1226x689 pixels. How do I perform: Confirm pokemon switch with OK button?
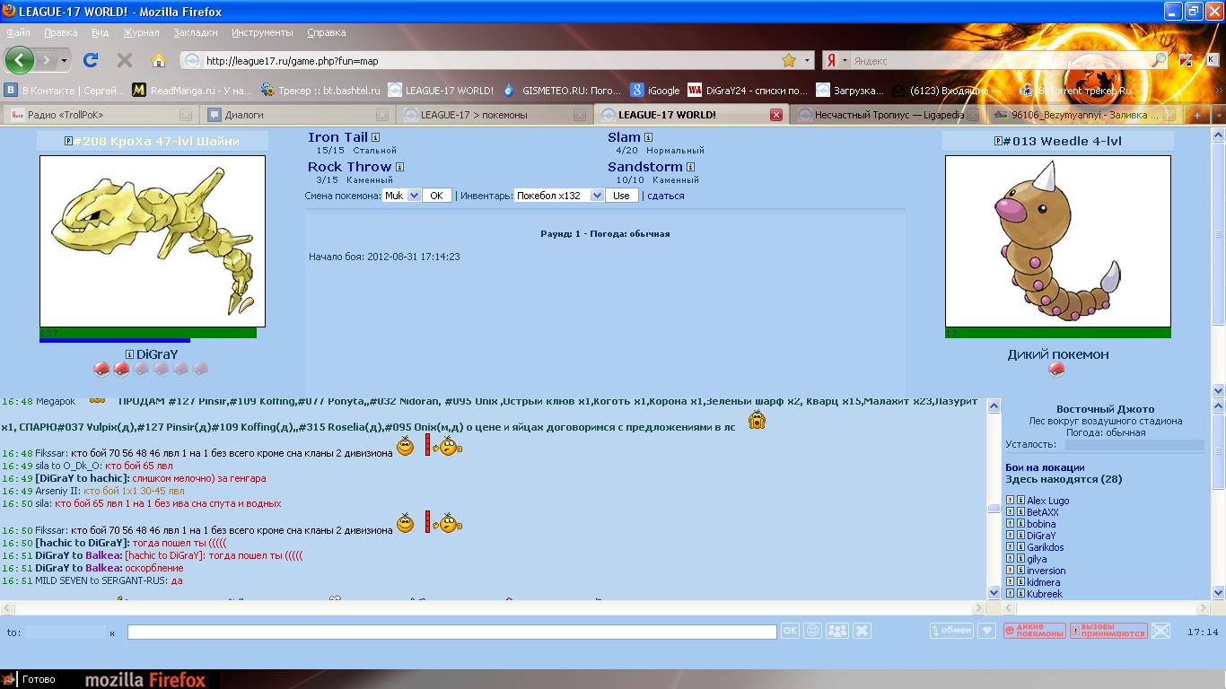(x=436, y=196)
